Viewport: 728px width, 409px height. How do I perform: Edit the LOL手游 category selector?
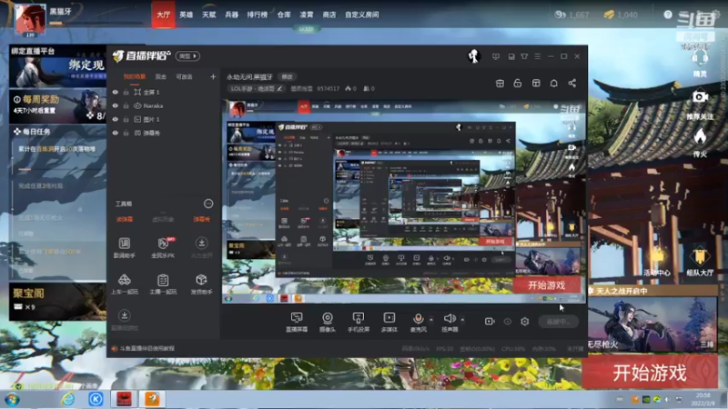[257, 88]
